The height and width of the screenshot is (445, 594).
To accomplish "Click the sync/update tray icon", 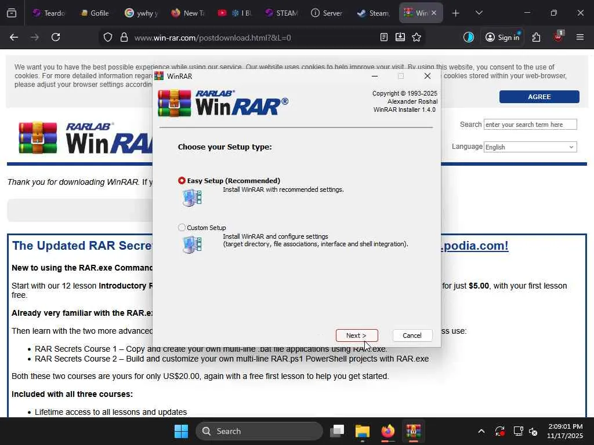I will [x=499, y=431].
